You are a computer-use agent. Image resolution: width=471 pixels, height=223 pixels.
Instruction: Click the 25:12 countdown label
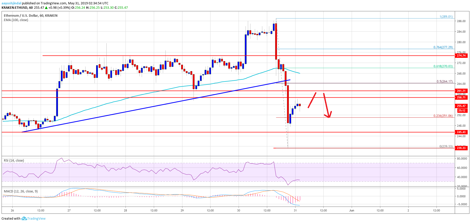point(462,110)
